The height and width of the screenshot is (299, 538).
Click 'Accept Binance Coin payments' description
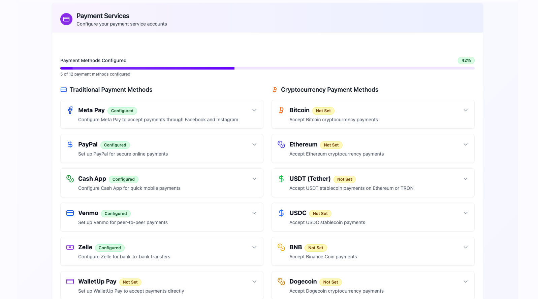click(x=323, y=257)
